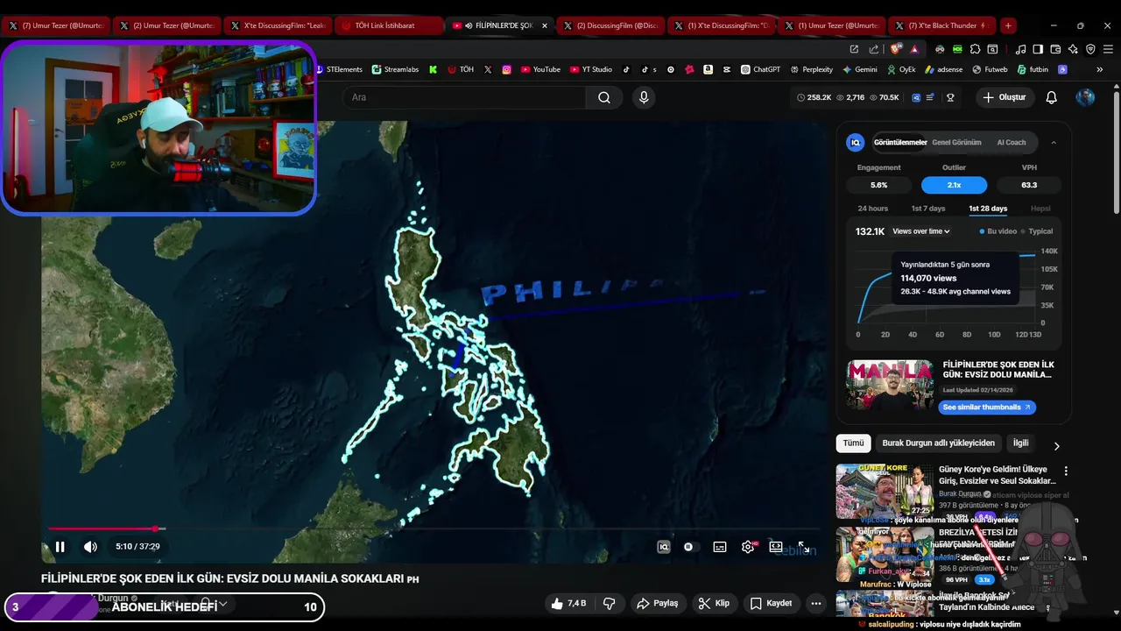Viewport: 1121px width, 631px height.
Task: Click the VPH 63.3 pill
Action: [x=1029, y=185]
